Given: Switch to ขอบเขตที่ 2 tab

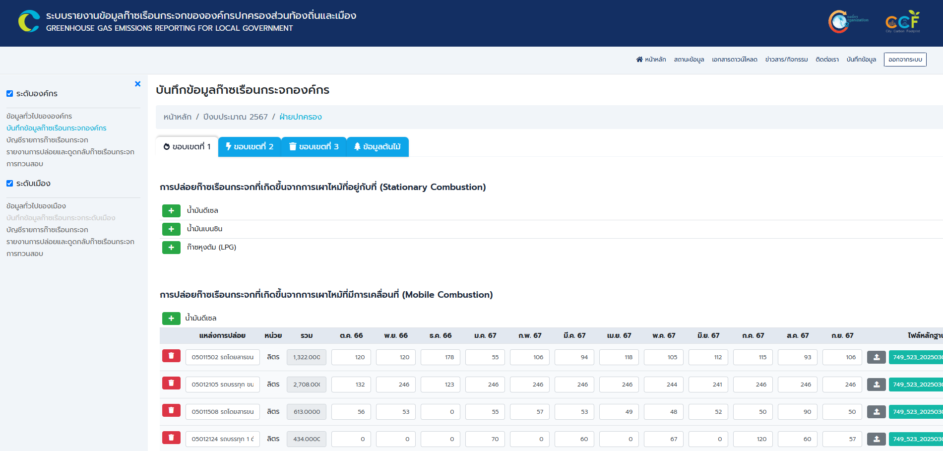Looking at the screenshot, I should pyautogui.click(x=250, y=147).
